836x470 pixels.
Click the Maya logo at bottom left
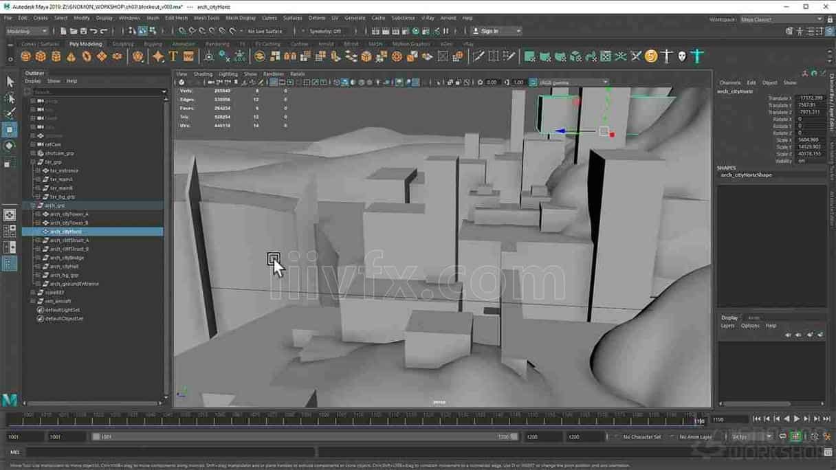click(9, 399)
